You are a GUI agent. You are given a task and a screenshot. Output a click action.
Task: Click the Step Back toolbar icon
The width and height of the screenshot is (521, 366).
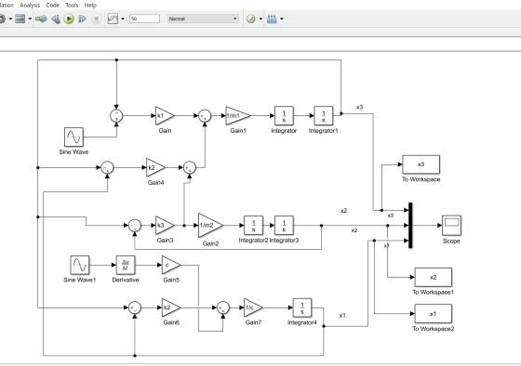coord(56,19)
